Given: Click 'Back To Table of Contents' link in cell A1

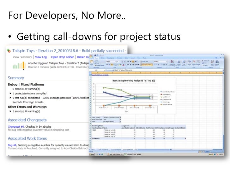Looking at the screenshot, I should [x=100, y=75].
